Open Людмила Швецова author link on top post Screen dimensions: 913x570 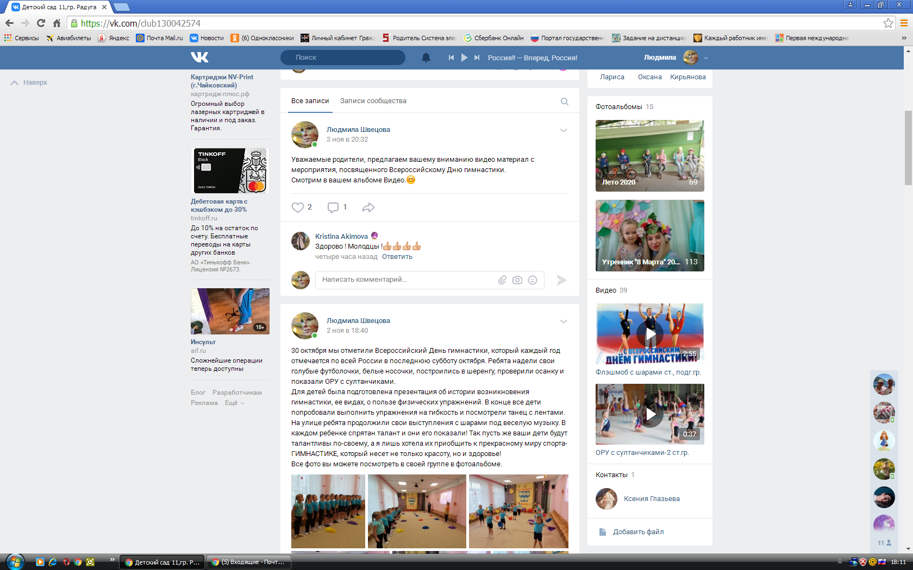point(358,130)
